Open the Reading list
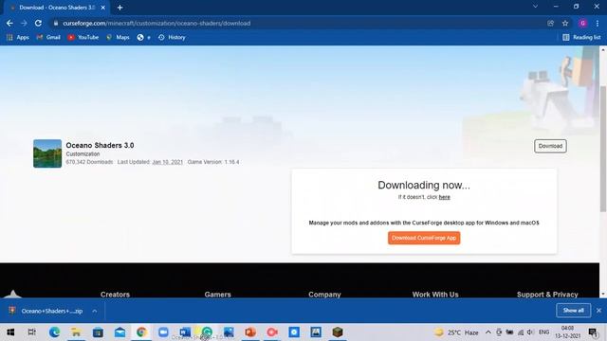607x341 pixels. tap(581, 38)
